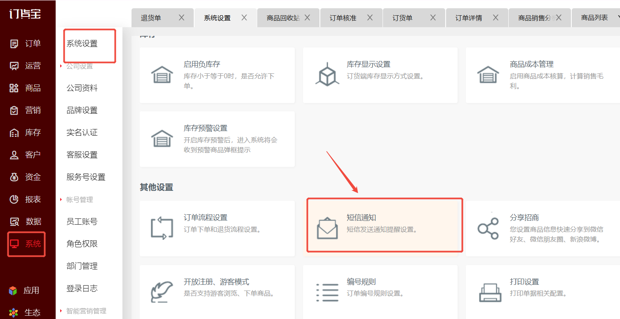Open 角色权限 in the side menu
The image size is (620, 319).
pyautogui.click(x=82, y=244)
